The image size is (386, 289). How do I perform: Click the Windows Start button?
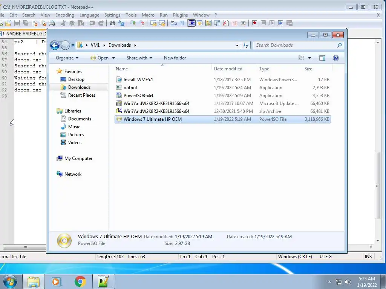(x=10, y=281)
